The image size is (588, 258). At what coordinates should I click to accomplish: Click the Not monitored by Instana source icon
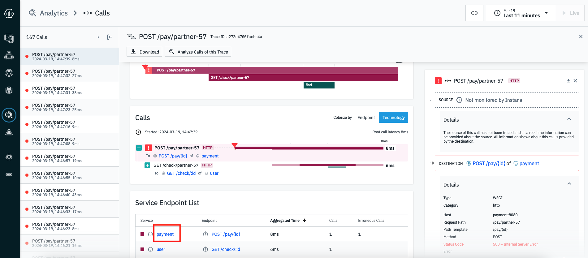point(459,100)
